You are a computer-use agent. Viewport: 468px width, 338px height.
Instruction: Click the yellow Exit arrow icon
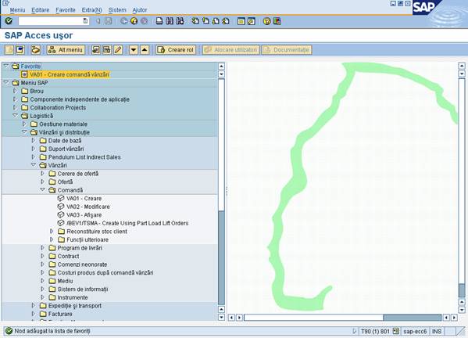click(134, 21)
